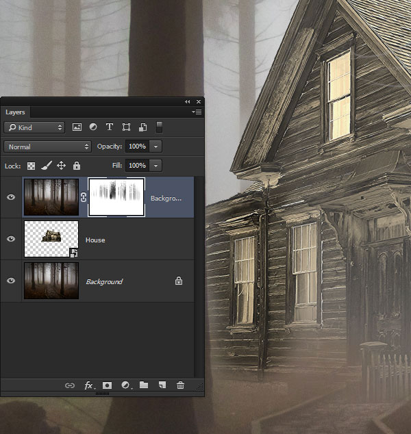Hide the Background copy top layer
This screenshot has width=411, height=434.
11,197
